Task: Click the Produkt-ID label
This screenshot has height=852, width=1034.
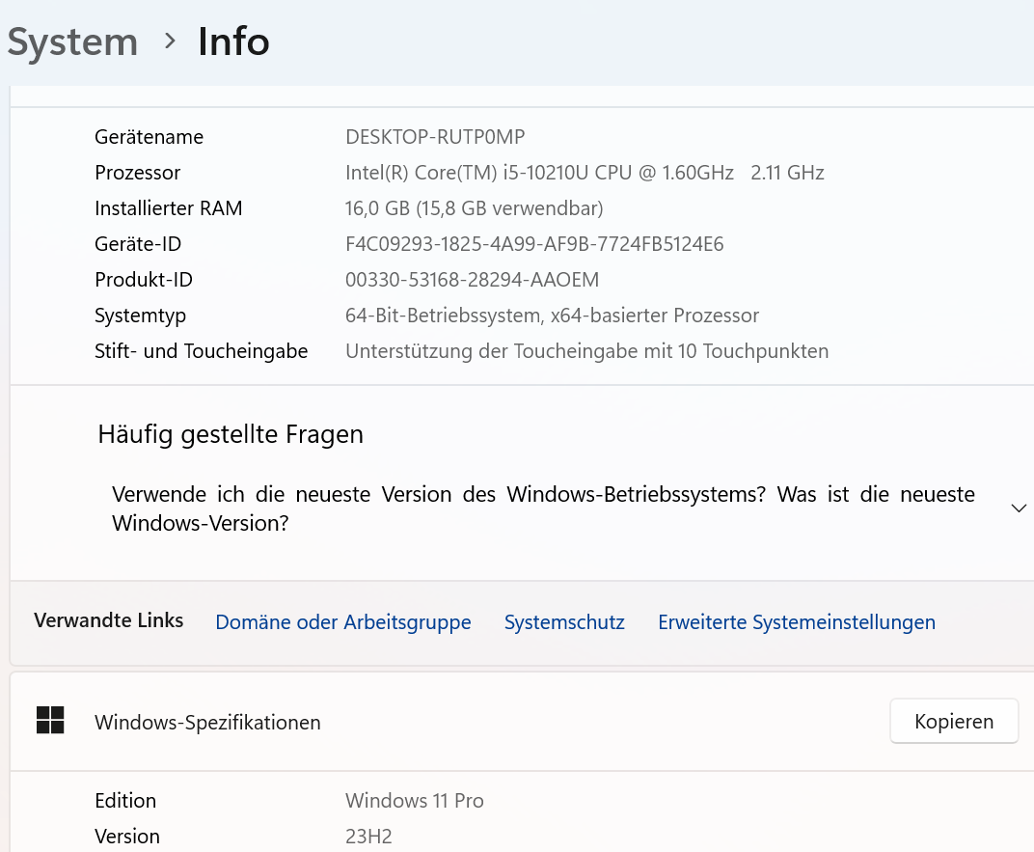Action: coord(144,279)
